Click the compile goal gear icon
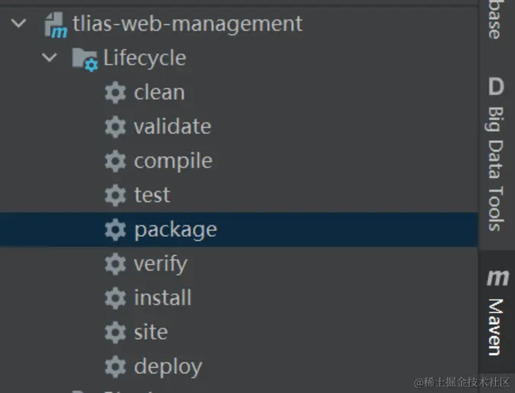Viewport: 515px width, 393px height. pos(115,161)
